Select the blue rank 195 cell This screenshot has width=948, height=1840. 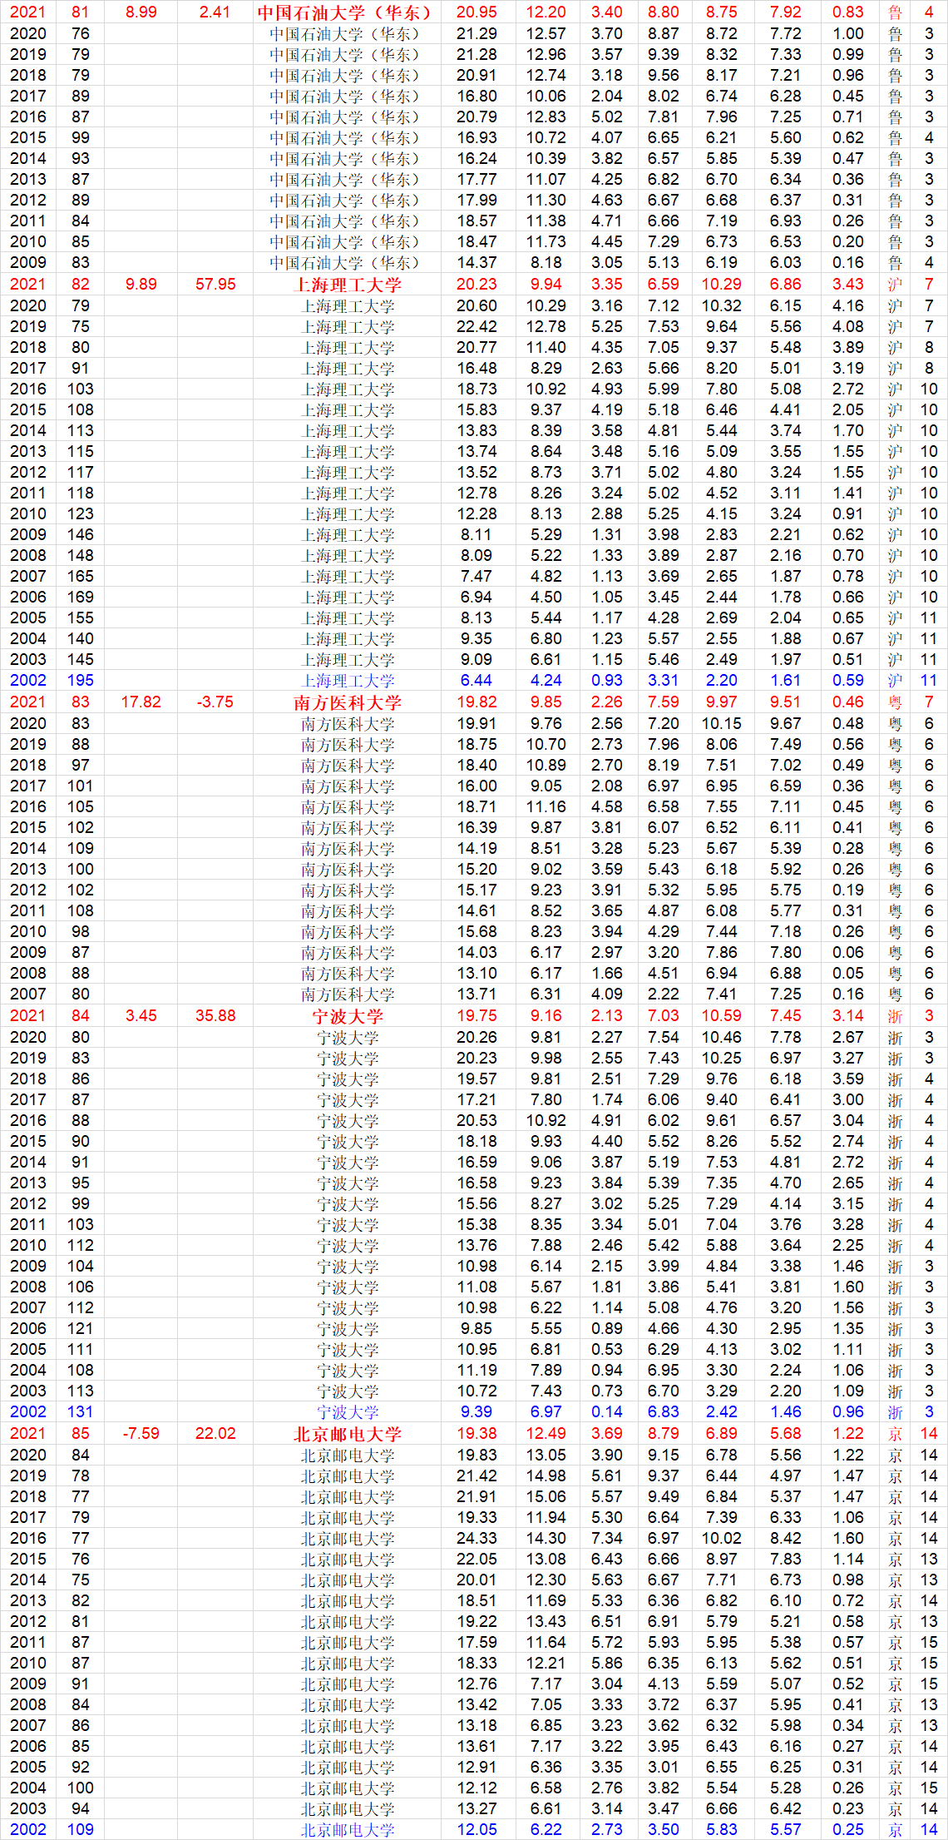tap(81, 681)
